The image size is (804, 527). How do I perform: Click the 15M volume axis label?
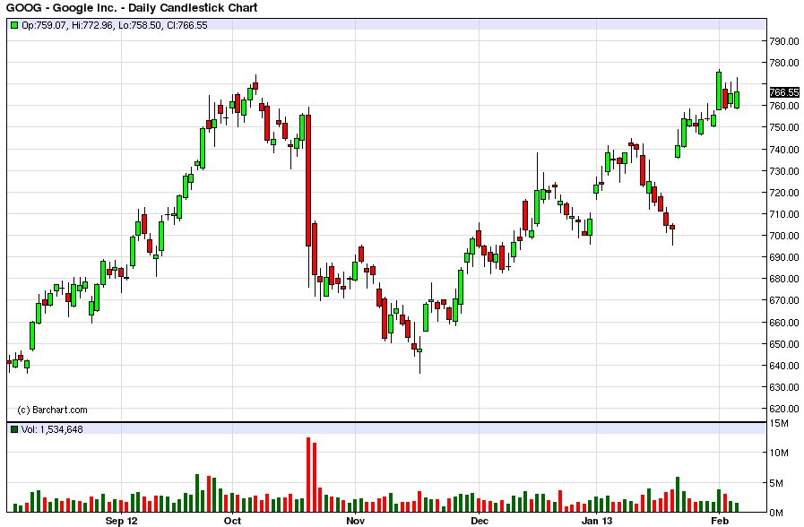780,423
